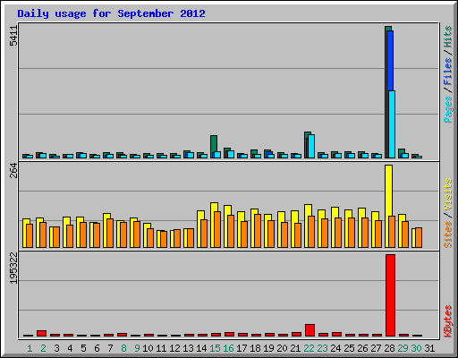Click day label 17 on the x-axis
458x358 pixels.
coord(242,348)
